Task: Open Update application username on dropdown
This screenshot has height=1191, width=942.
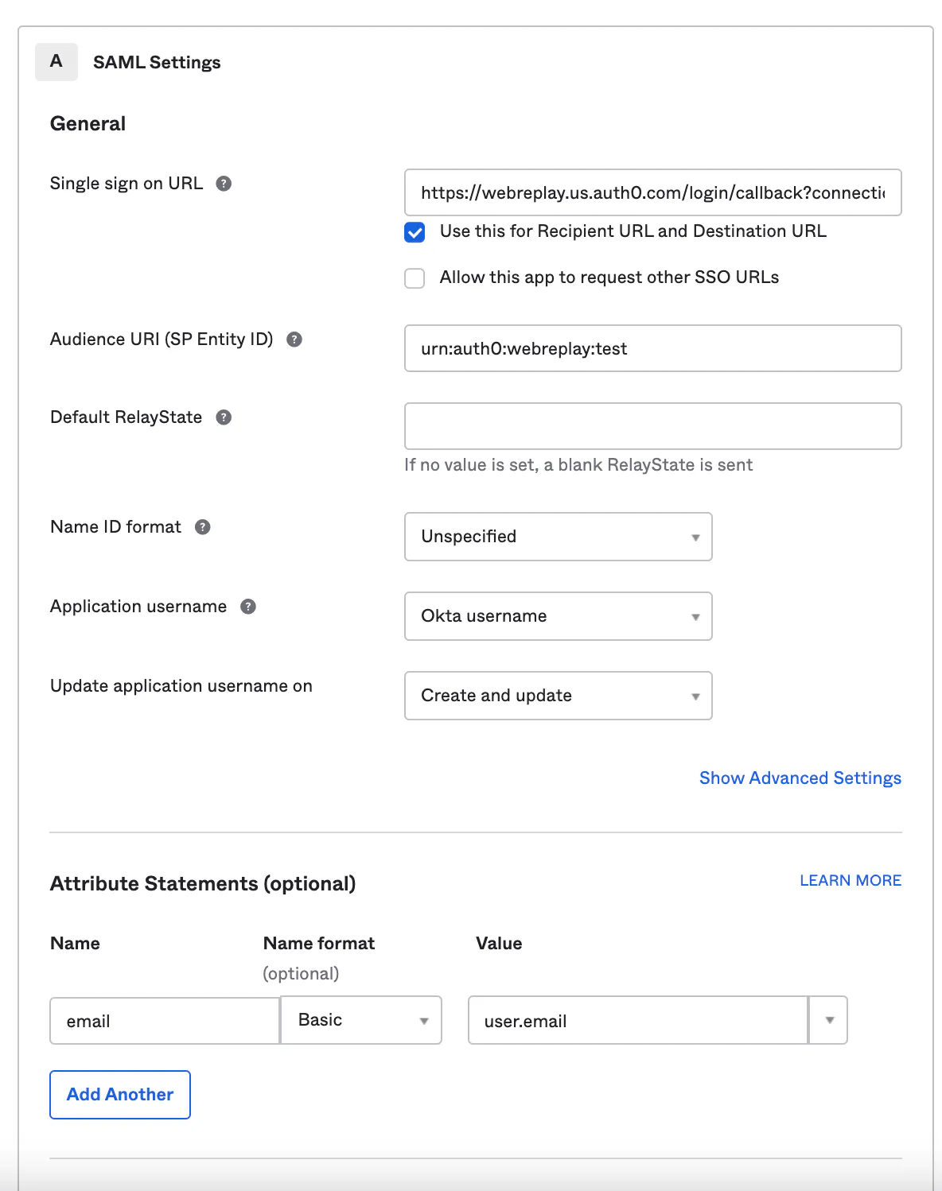Action: (x=558, y=696)
